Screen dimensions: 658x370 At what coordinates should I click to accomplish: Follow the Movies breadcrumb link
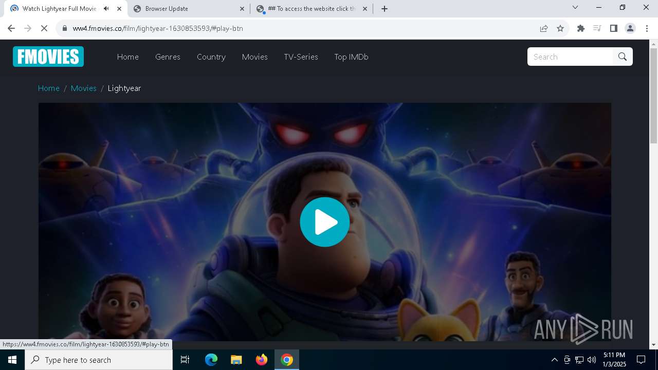tap(84, 88)
